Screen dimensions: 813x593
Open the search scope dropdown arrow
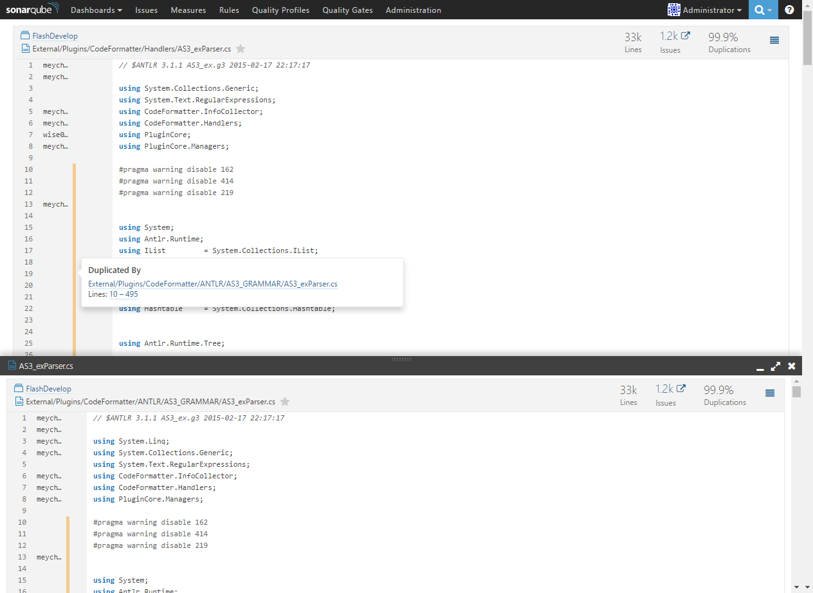(770, 10)
